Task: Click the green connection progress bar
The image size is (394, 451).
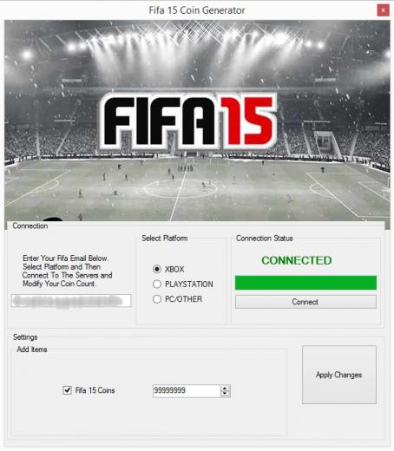Action: (x=305, y=283)
